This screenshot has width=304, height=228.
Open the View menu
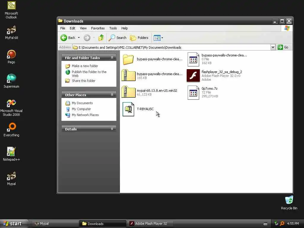tap(83, 28)
